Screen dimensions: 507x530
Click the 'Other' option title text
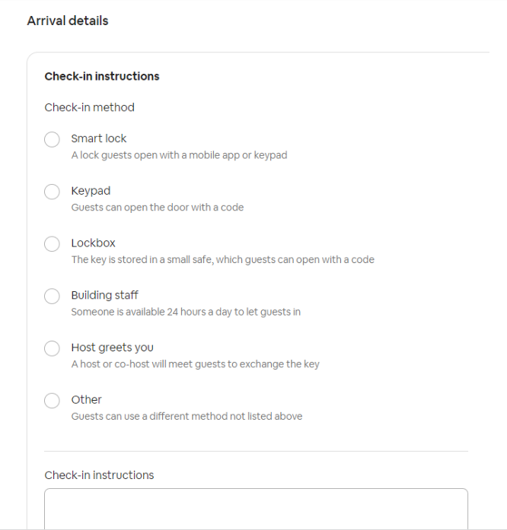tap(86, 399)
